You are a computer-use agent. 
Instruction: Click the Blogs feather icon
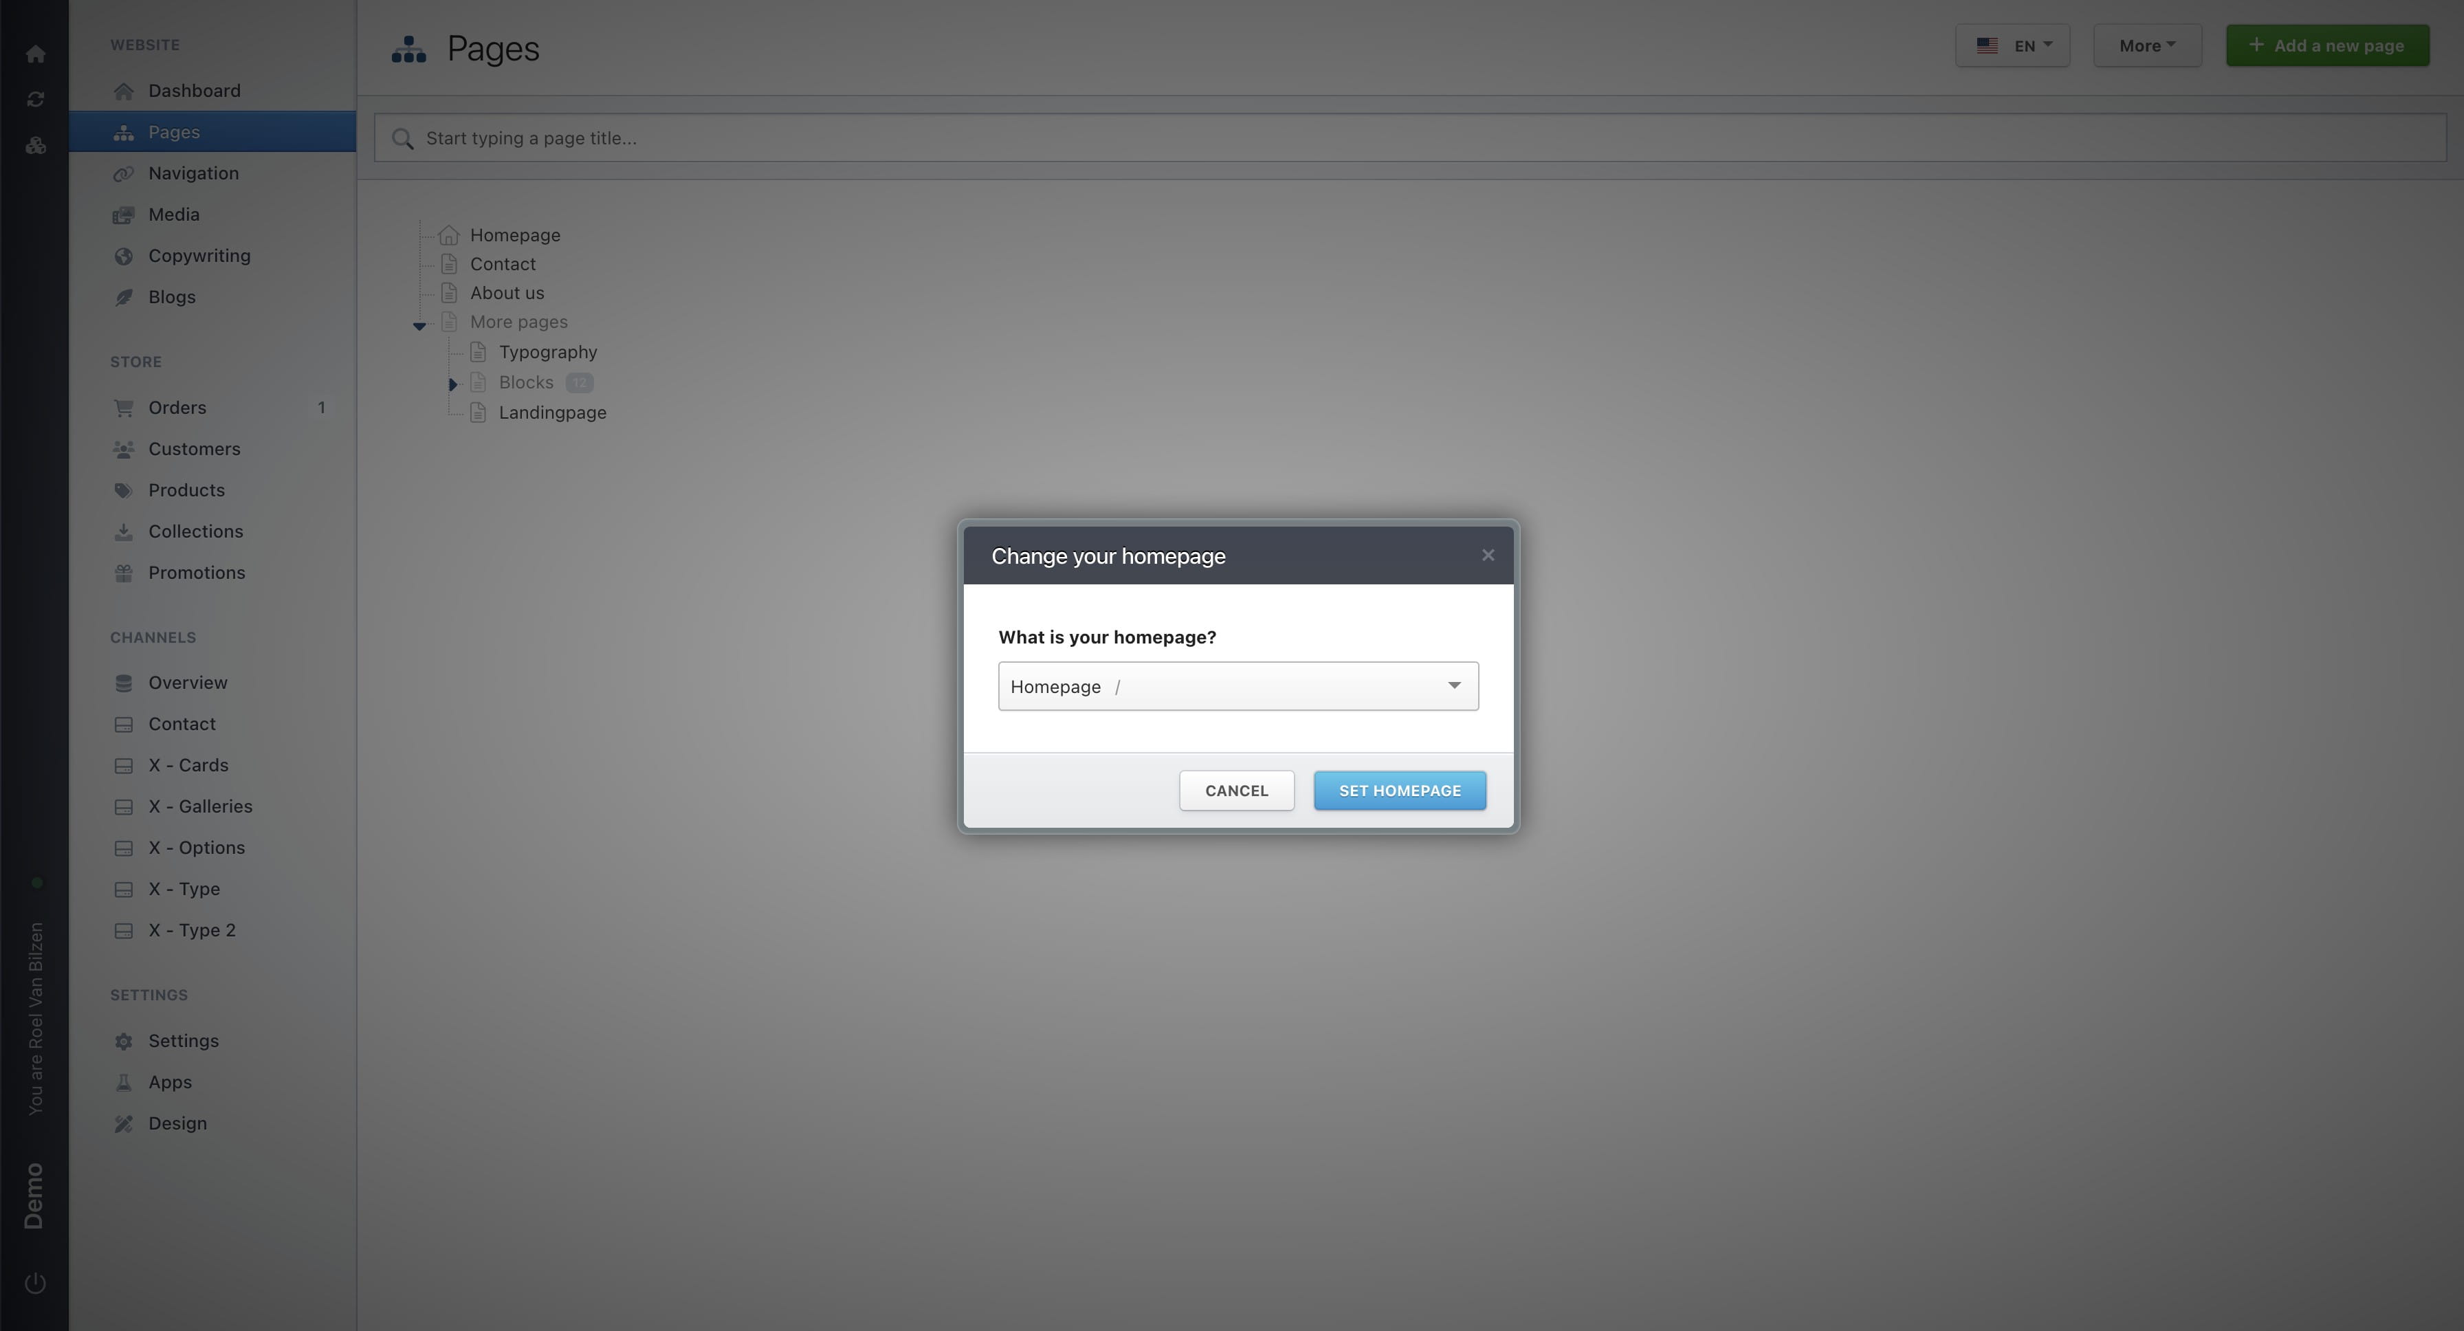(x=124, y=296)
